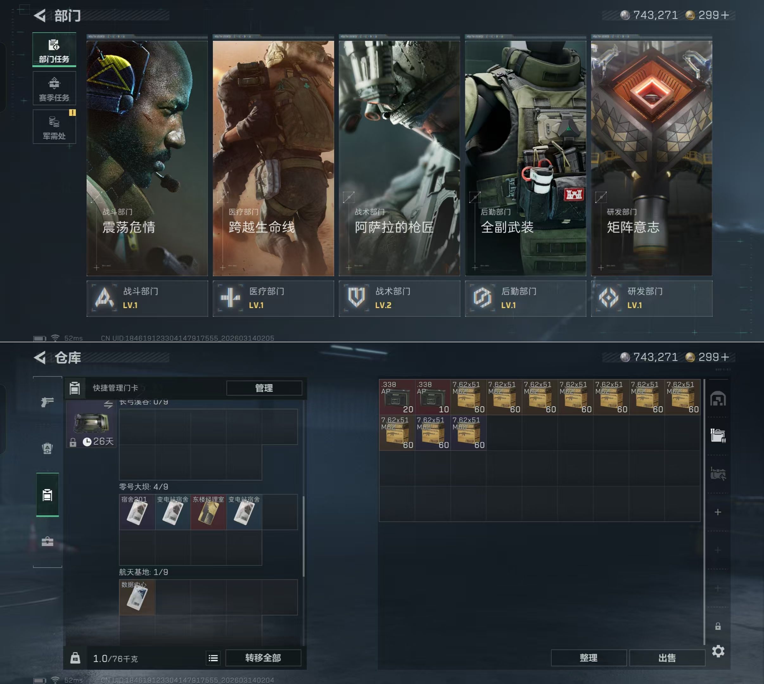Click the 整理 sort button
Screen dimensions: 764x684
pyautogui.click(x=589, y=658)
